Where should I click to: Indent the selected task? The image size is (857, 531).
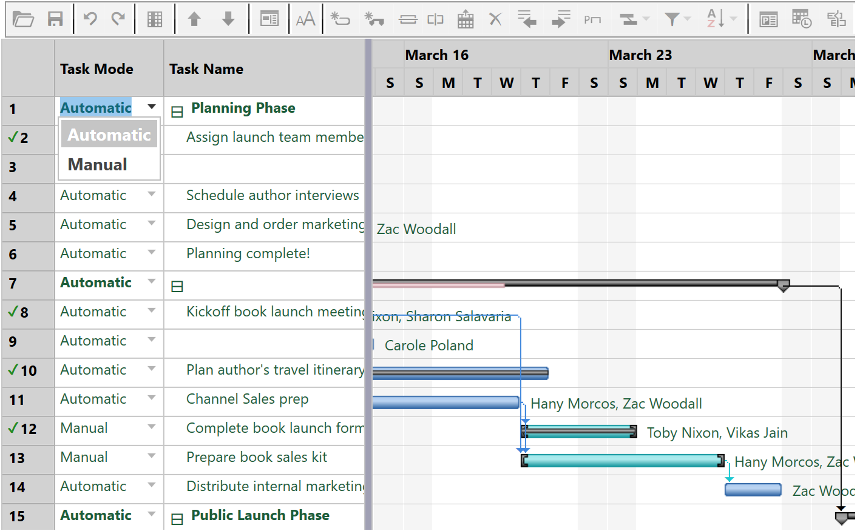pos(560,19)
